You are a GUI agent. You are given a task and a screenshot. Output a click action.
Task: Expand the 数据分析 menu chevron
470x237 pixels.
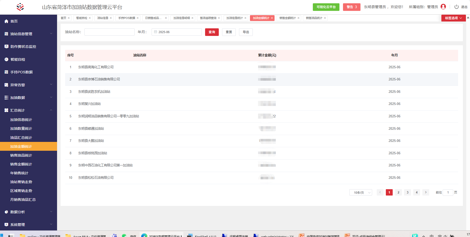[x=51, y=212]
